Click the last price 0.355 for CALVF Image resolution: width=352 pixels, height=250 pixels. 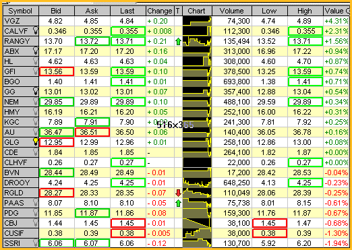[128, 31]
